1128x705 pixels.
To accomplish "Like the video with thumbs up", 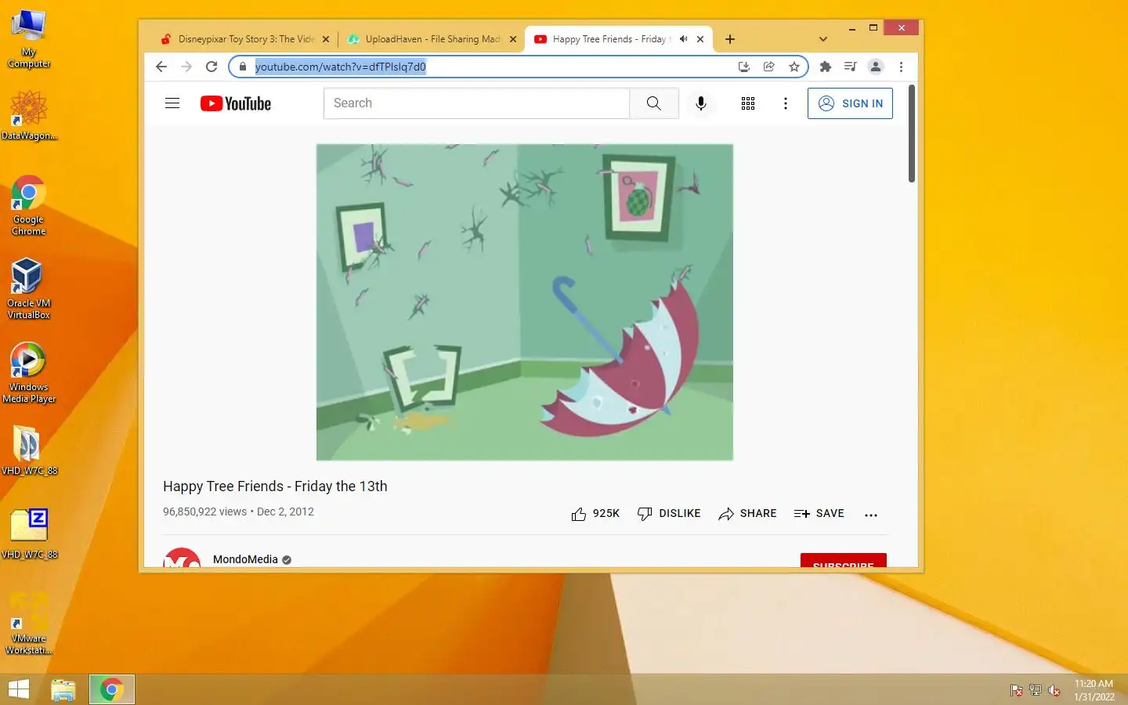I will pyautogui.click(x=595, y=514).
